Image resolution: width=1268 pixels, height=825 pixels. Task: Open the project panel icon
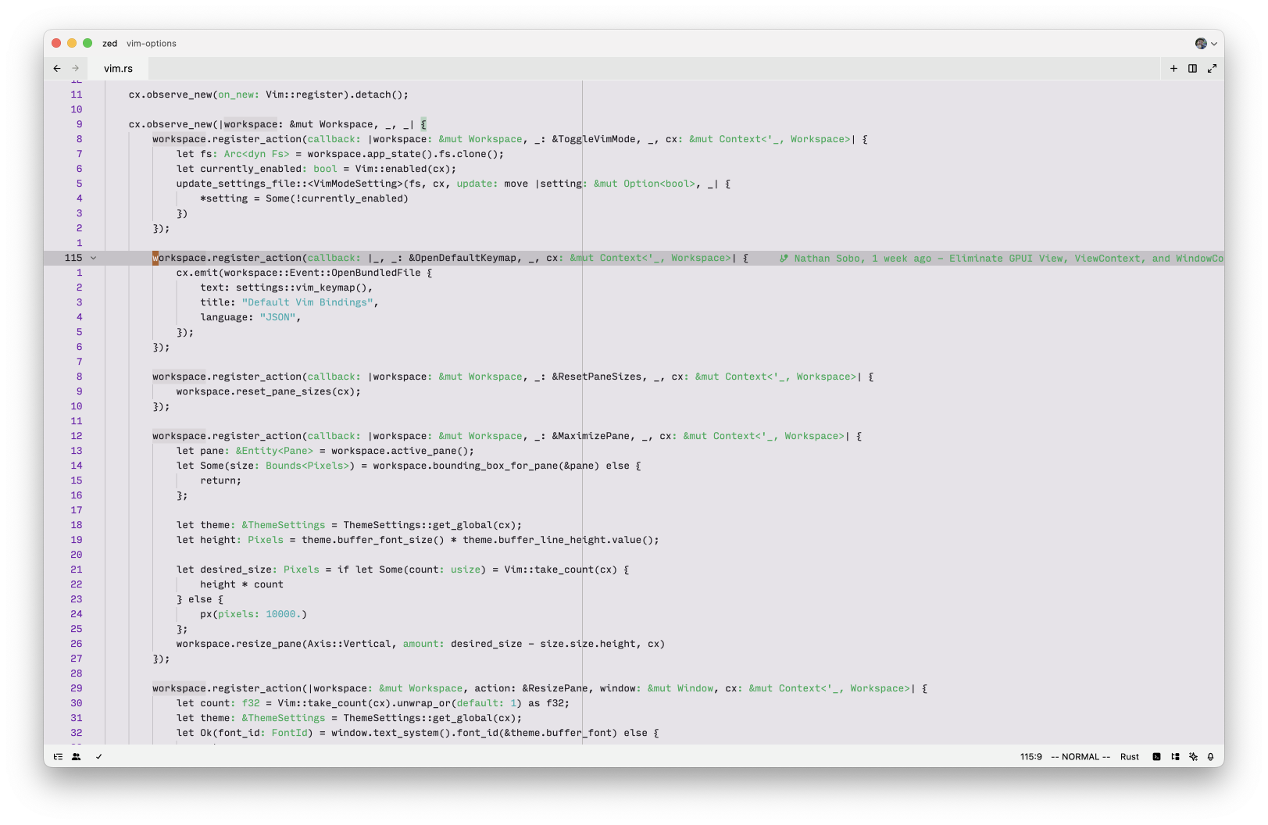click(58, 757)
